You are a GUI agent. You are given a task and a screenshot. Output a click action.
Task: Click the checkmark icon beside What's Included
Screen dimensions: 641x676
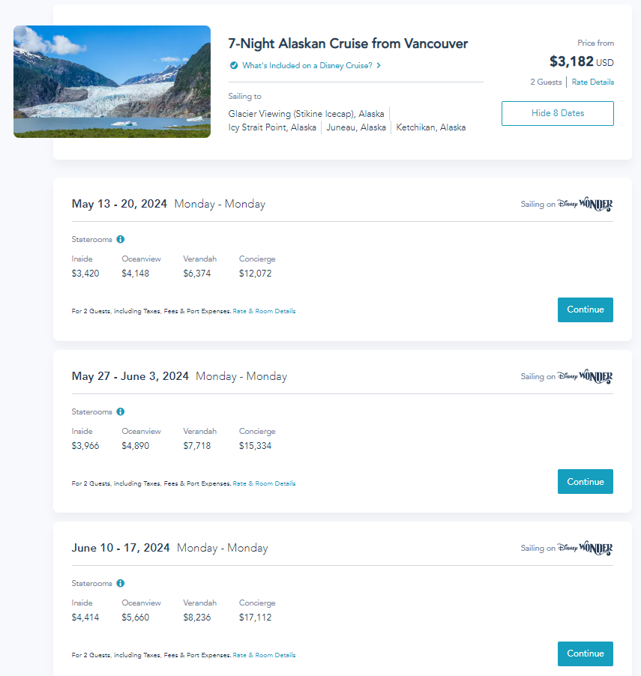point(234,66)
